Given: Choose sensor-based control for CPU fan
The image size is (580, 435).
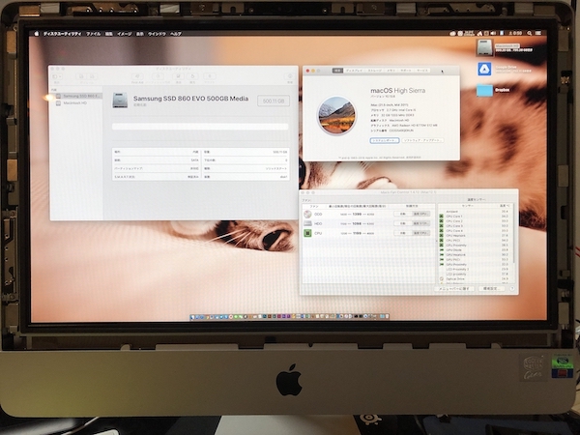Looking at the screenshot, I should pos(420,233).
